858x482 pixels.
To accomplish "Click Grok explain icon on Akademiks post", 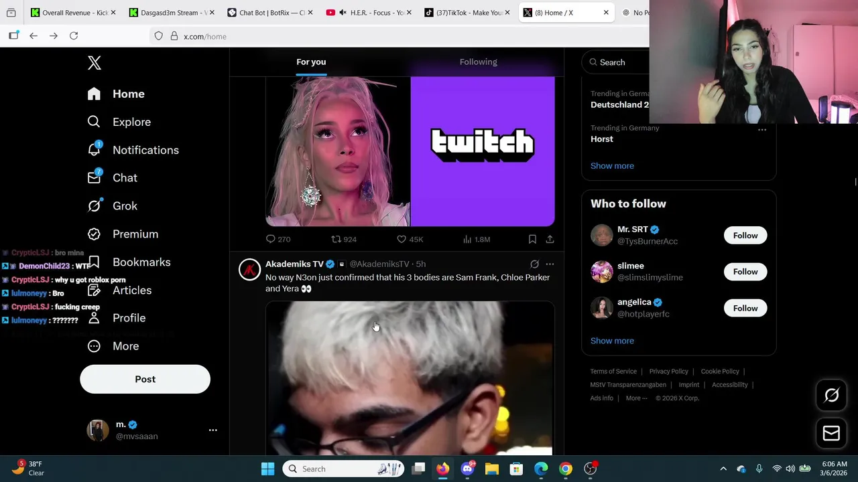I will [534, 264].
